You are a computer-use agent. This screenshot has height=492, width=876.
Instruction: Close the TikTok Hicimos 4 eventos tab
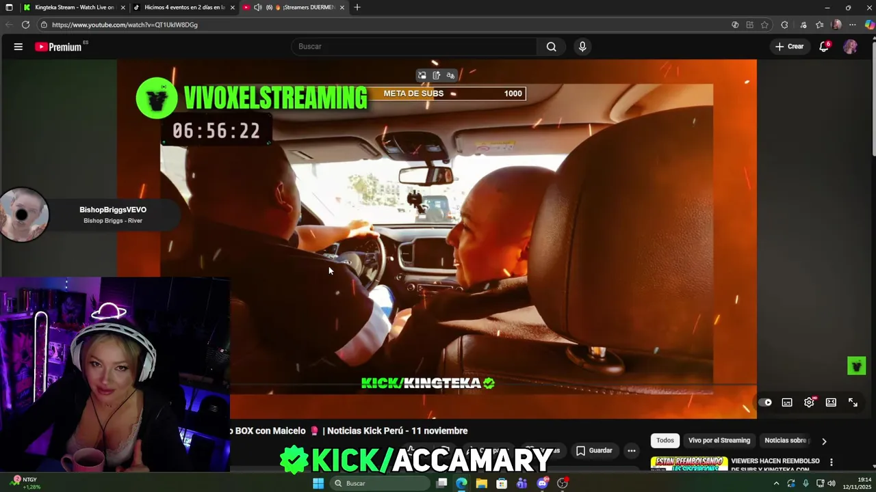(233, 8)
